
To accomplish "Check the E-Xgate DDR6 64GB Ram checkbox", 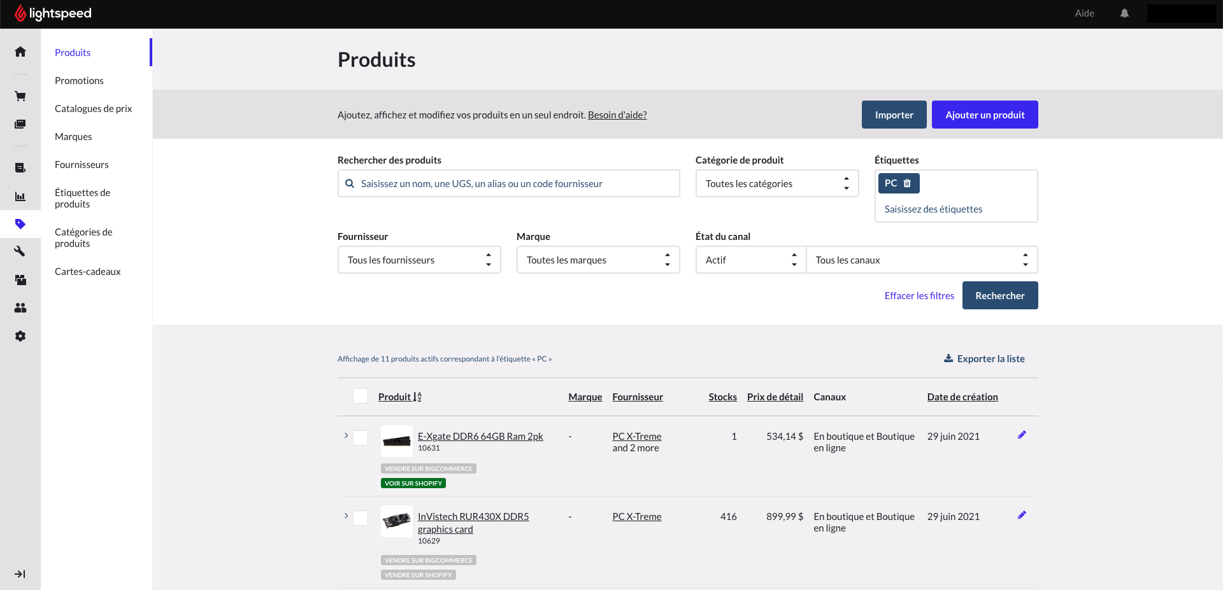I will coord(361,438).
